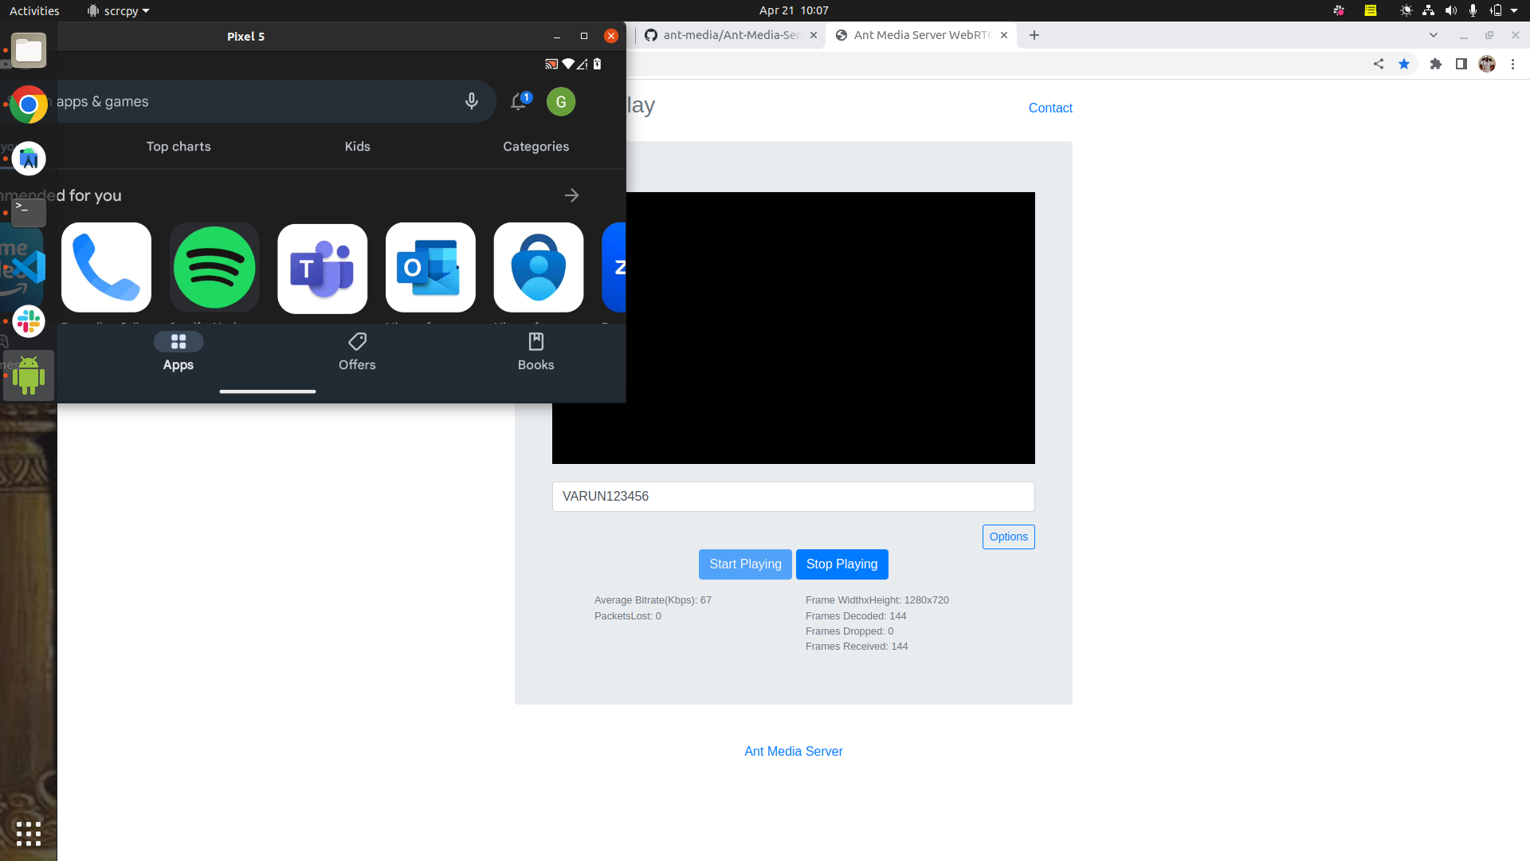
Task: Edit the VARUN123456 stream id field
Action: 793,496
